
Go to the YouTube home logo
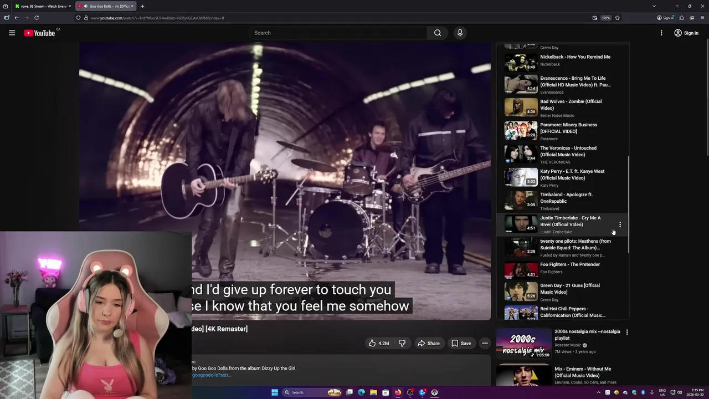pyautogui.click(x=39, y=33)
